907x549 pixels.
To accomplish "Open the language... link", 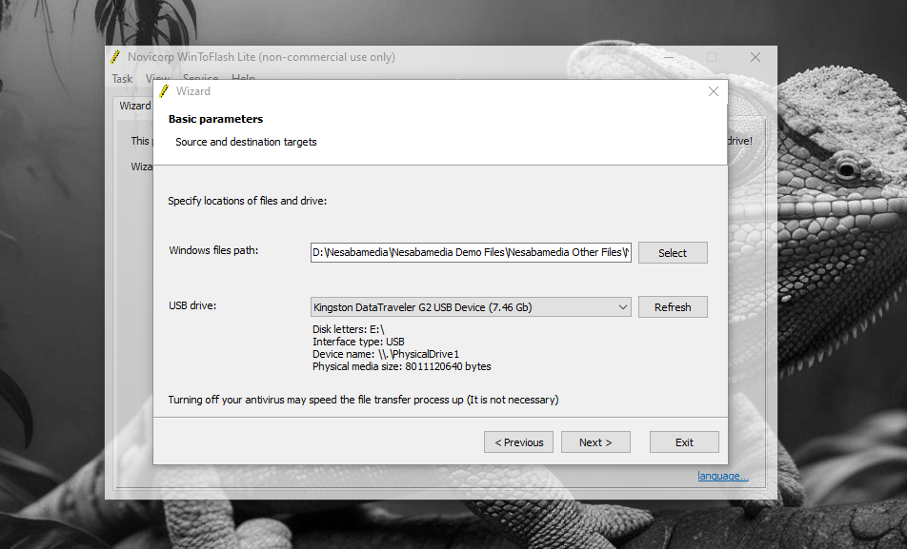I will pyautogui.click(x=723, y=476).
